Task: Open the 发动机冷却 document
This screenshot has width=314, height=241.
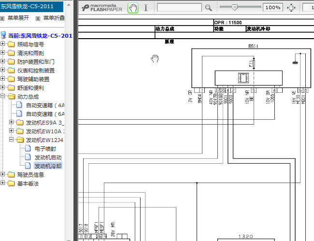Action: click(48, 166)
